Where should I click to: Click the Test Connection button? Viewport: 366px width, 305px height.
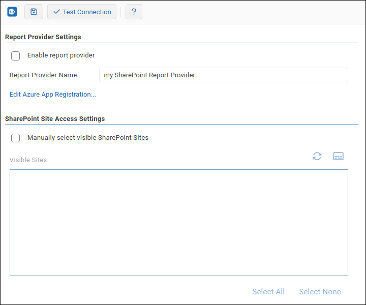(x=82, y=12)
